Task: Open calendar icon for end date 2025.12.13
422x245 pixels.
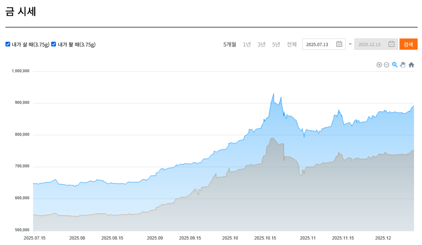Action: (x=392, y=44)
